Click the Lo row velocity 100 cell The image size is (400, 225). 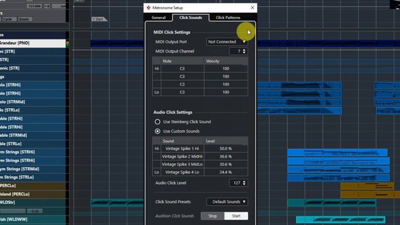(x=226, y=92)
